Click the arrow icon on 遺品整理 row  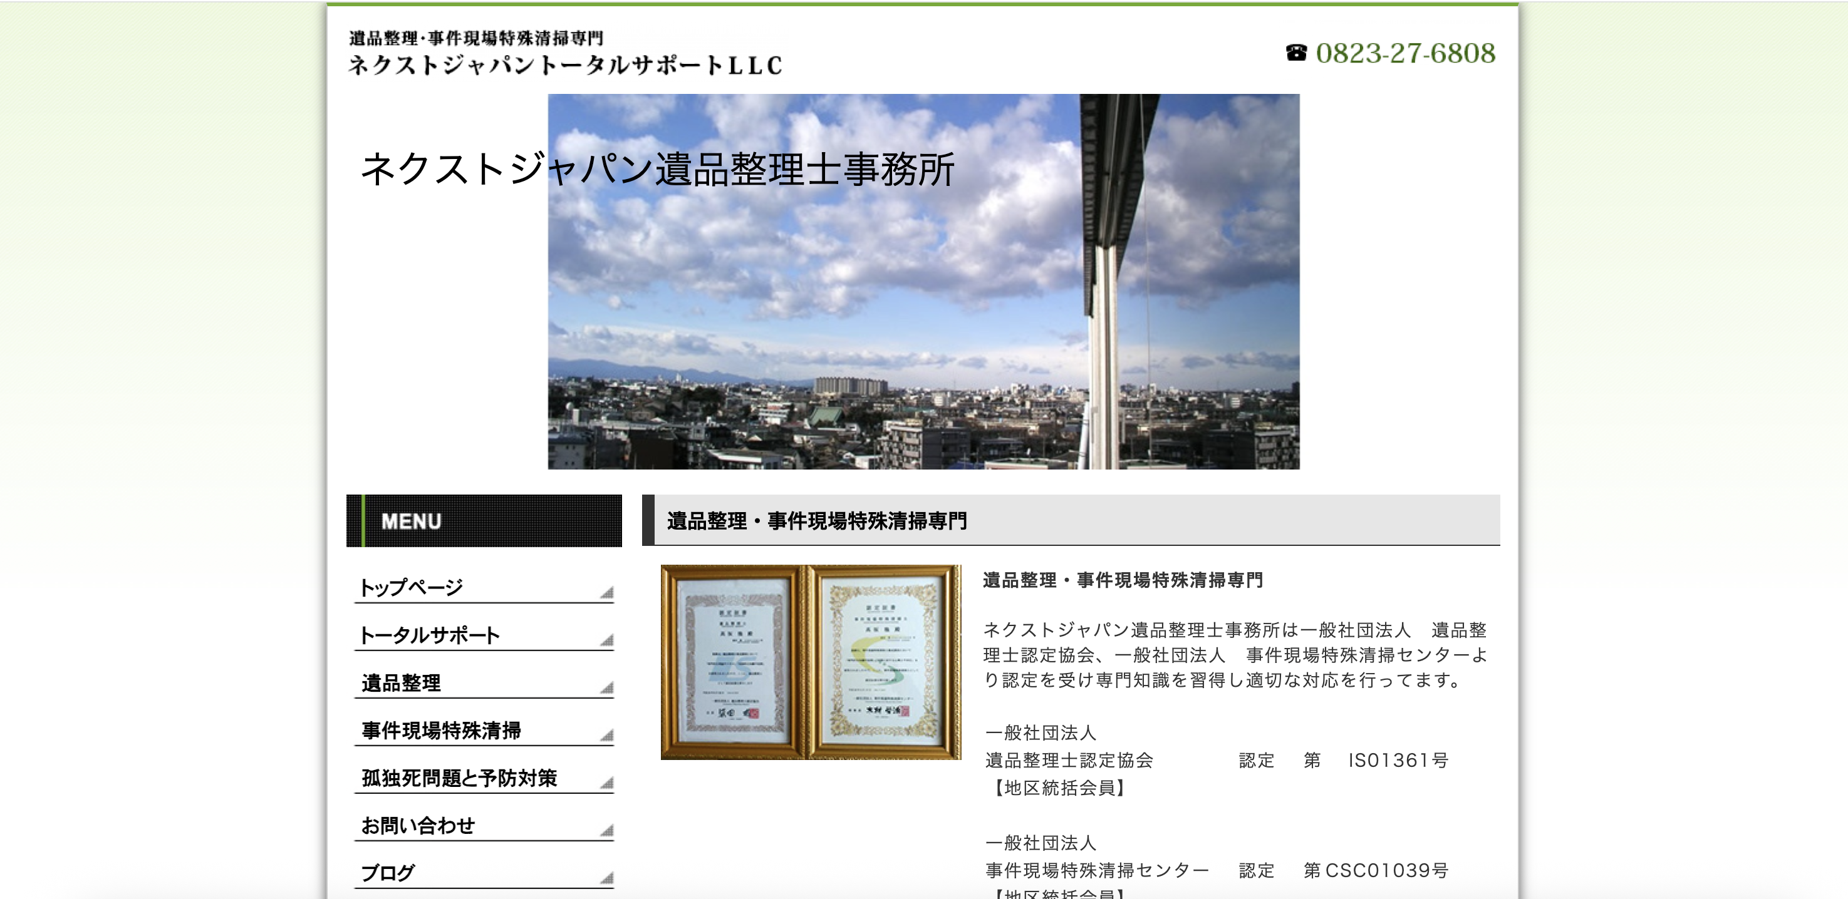(x=607, y=687)
